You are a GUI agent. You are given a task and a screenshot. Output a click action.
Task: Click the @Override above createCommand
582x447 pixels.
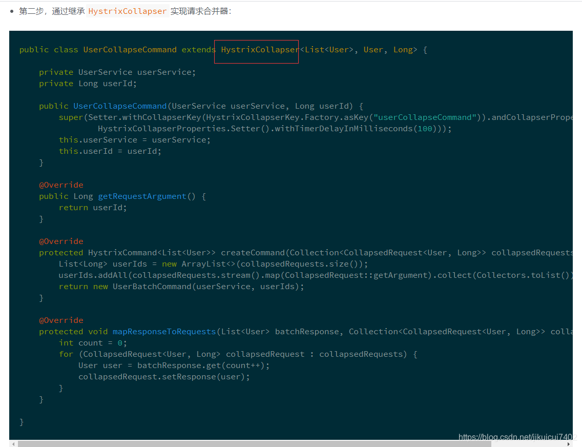click(61, 241)
